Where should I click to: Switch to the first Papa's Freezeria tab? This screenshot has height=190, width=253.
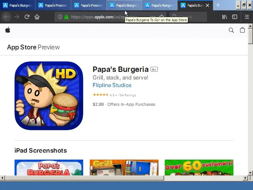tap(53, 5)
